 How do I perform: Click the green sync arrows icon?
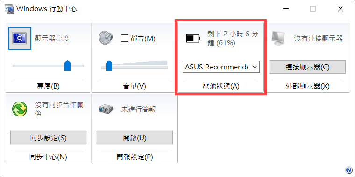click(x=20, y=109)
